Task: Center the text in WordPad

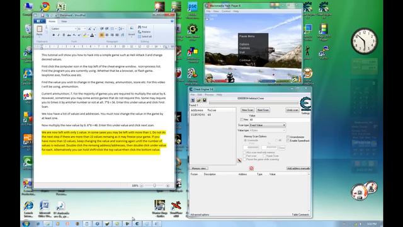Action: (x=107, y=35)
